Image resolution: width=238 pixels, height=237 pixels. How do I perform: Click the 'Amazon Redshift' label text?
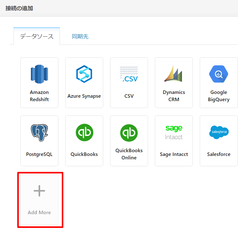click(x=39, y=96)
